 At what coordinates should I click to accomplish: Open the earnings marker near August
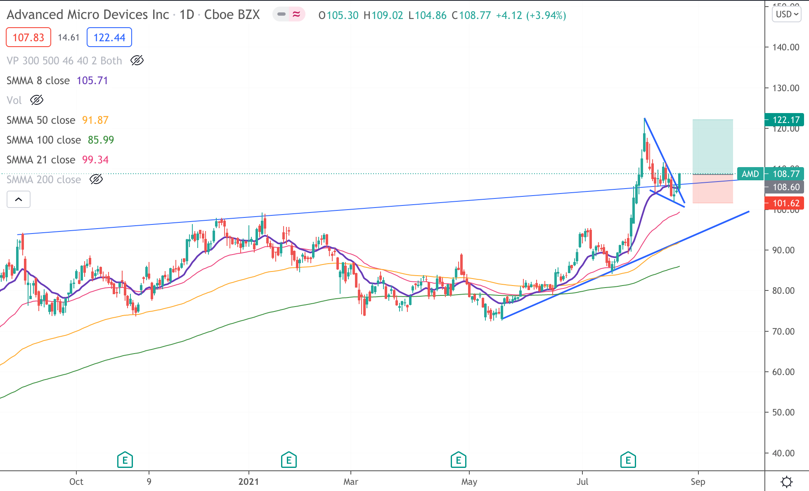point(628,460)
